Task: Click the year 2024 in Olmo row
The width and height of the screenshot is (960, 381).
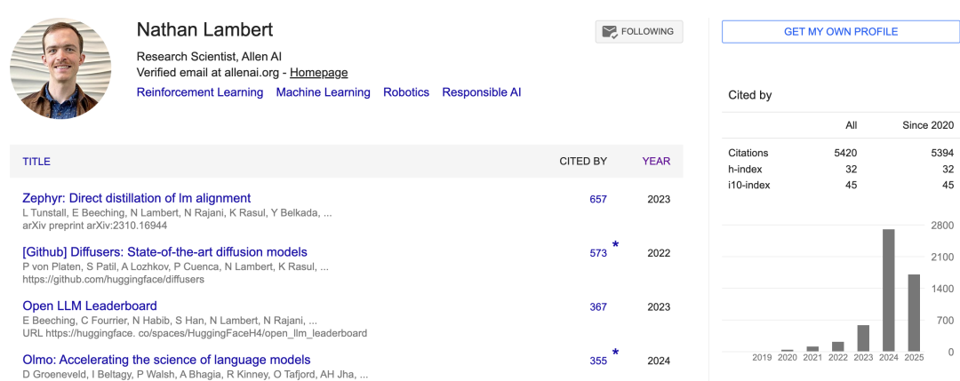Action: (659, 361)
